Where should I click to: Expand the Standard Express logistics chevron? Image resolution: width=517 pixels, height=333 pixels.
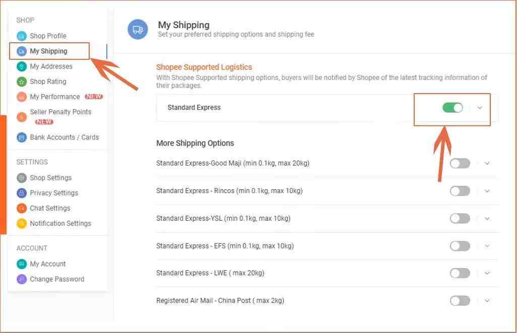point(480,108)
